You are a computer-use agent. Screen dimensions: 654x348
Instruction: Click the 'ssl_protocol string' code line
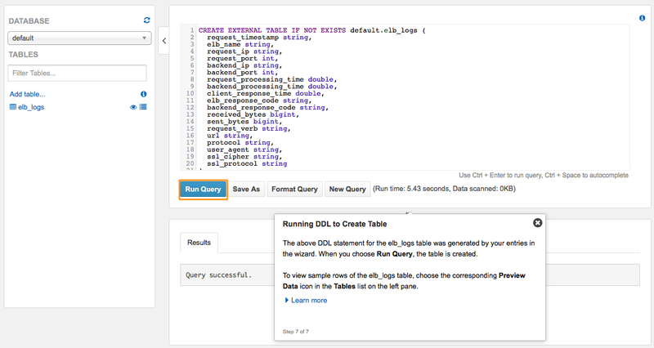[247, 164]
